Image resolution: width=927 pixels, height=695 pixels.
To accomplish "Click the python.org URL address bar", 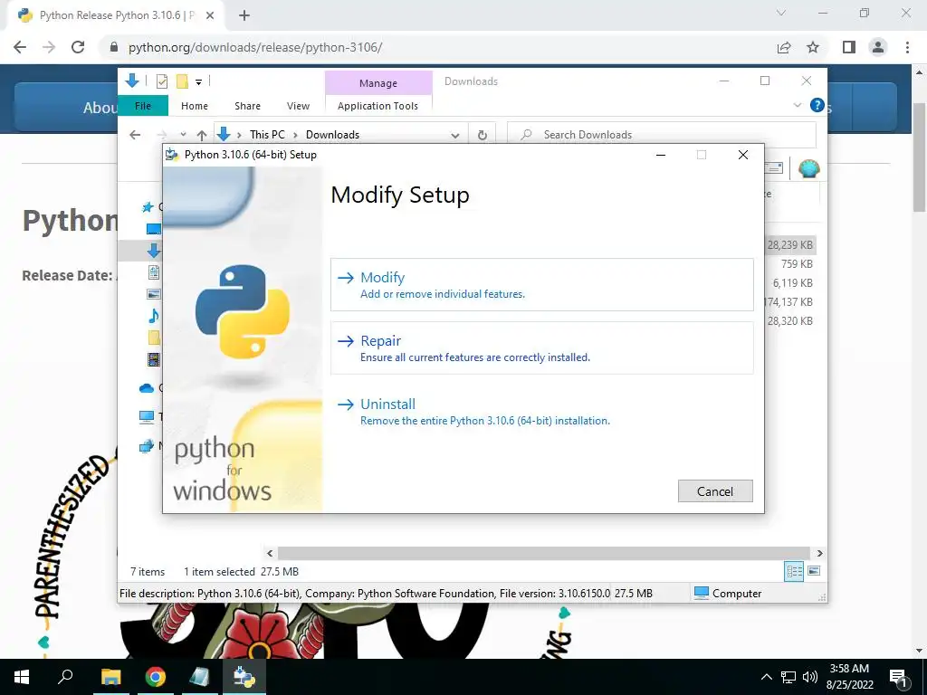I will coord(255,47).
